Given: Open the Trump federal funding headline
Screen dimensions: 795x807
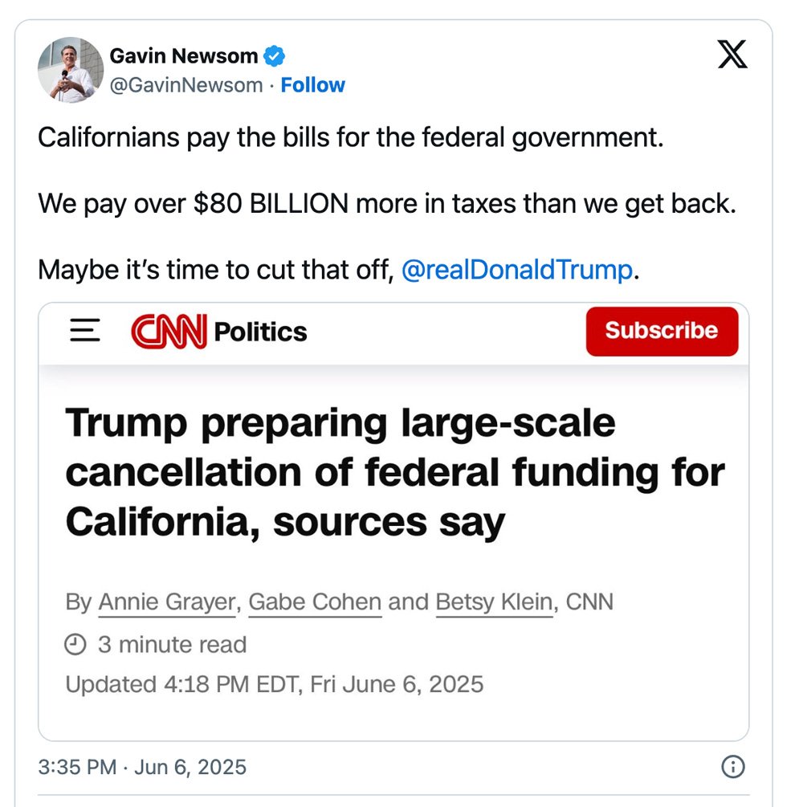Looking at the screenshot, I should (x=393, y=472).
